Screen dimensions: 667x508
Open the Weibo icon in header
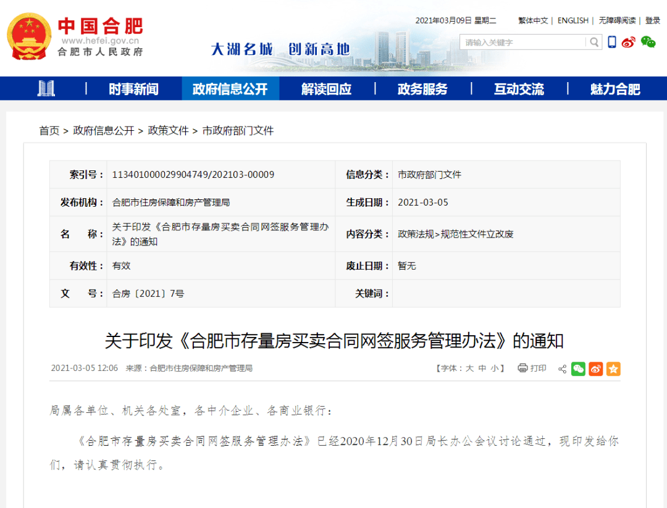click(628, 42)
